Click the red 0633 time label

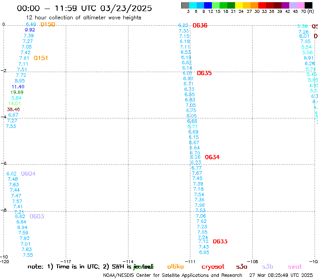point(220,241)
